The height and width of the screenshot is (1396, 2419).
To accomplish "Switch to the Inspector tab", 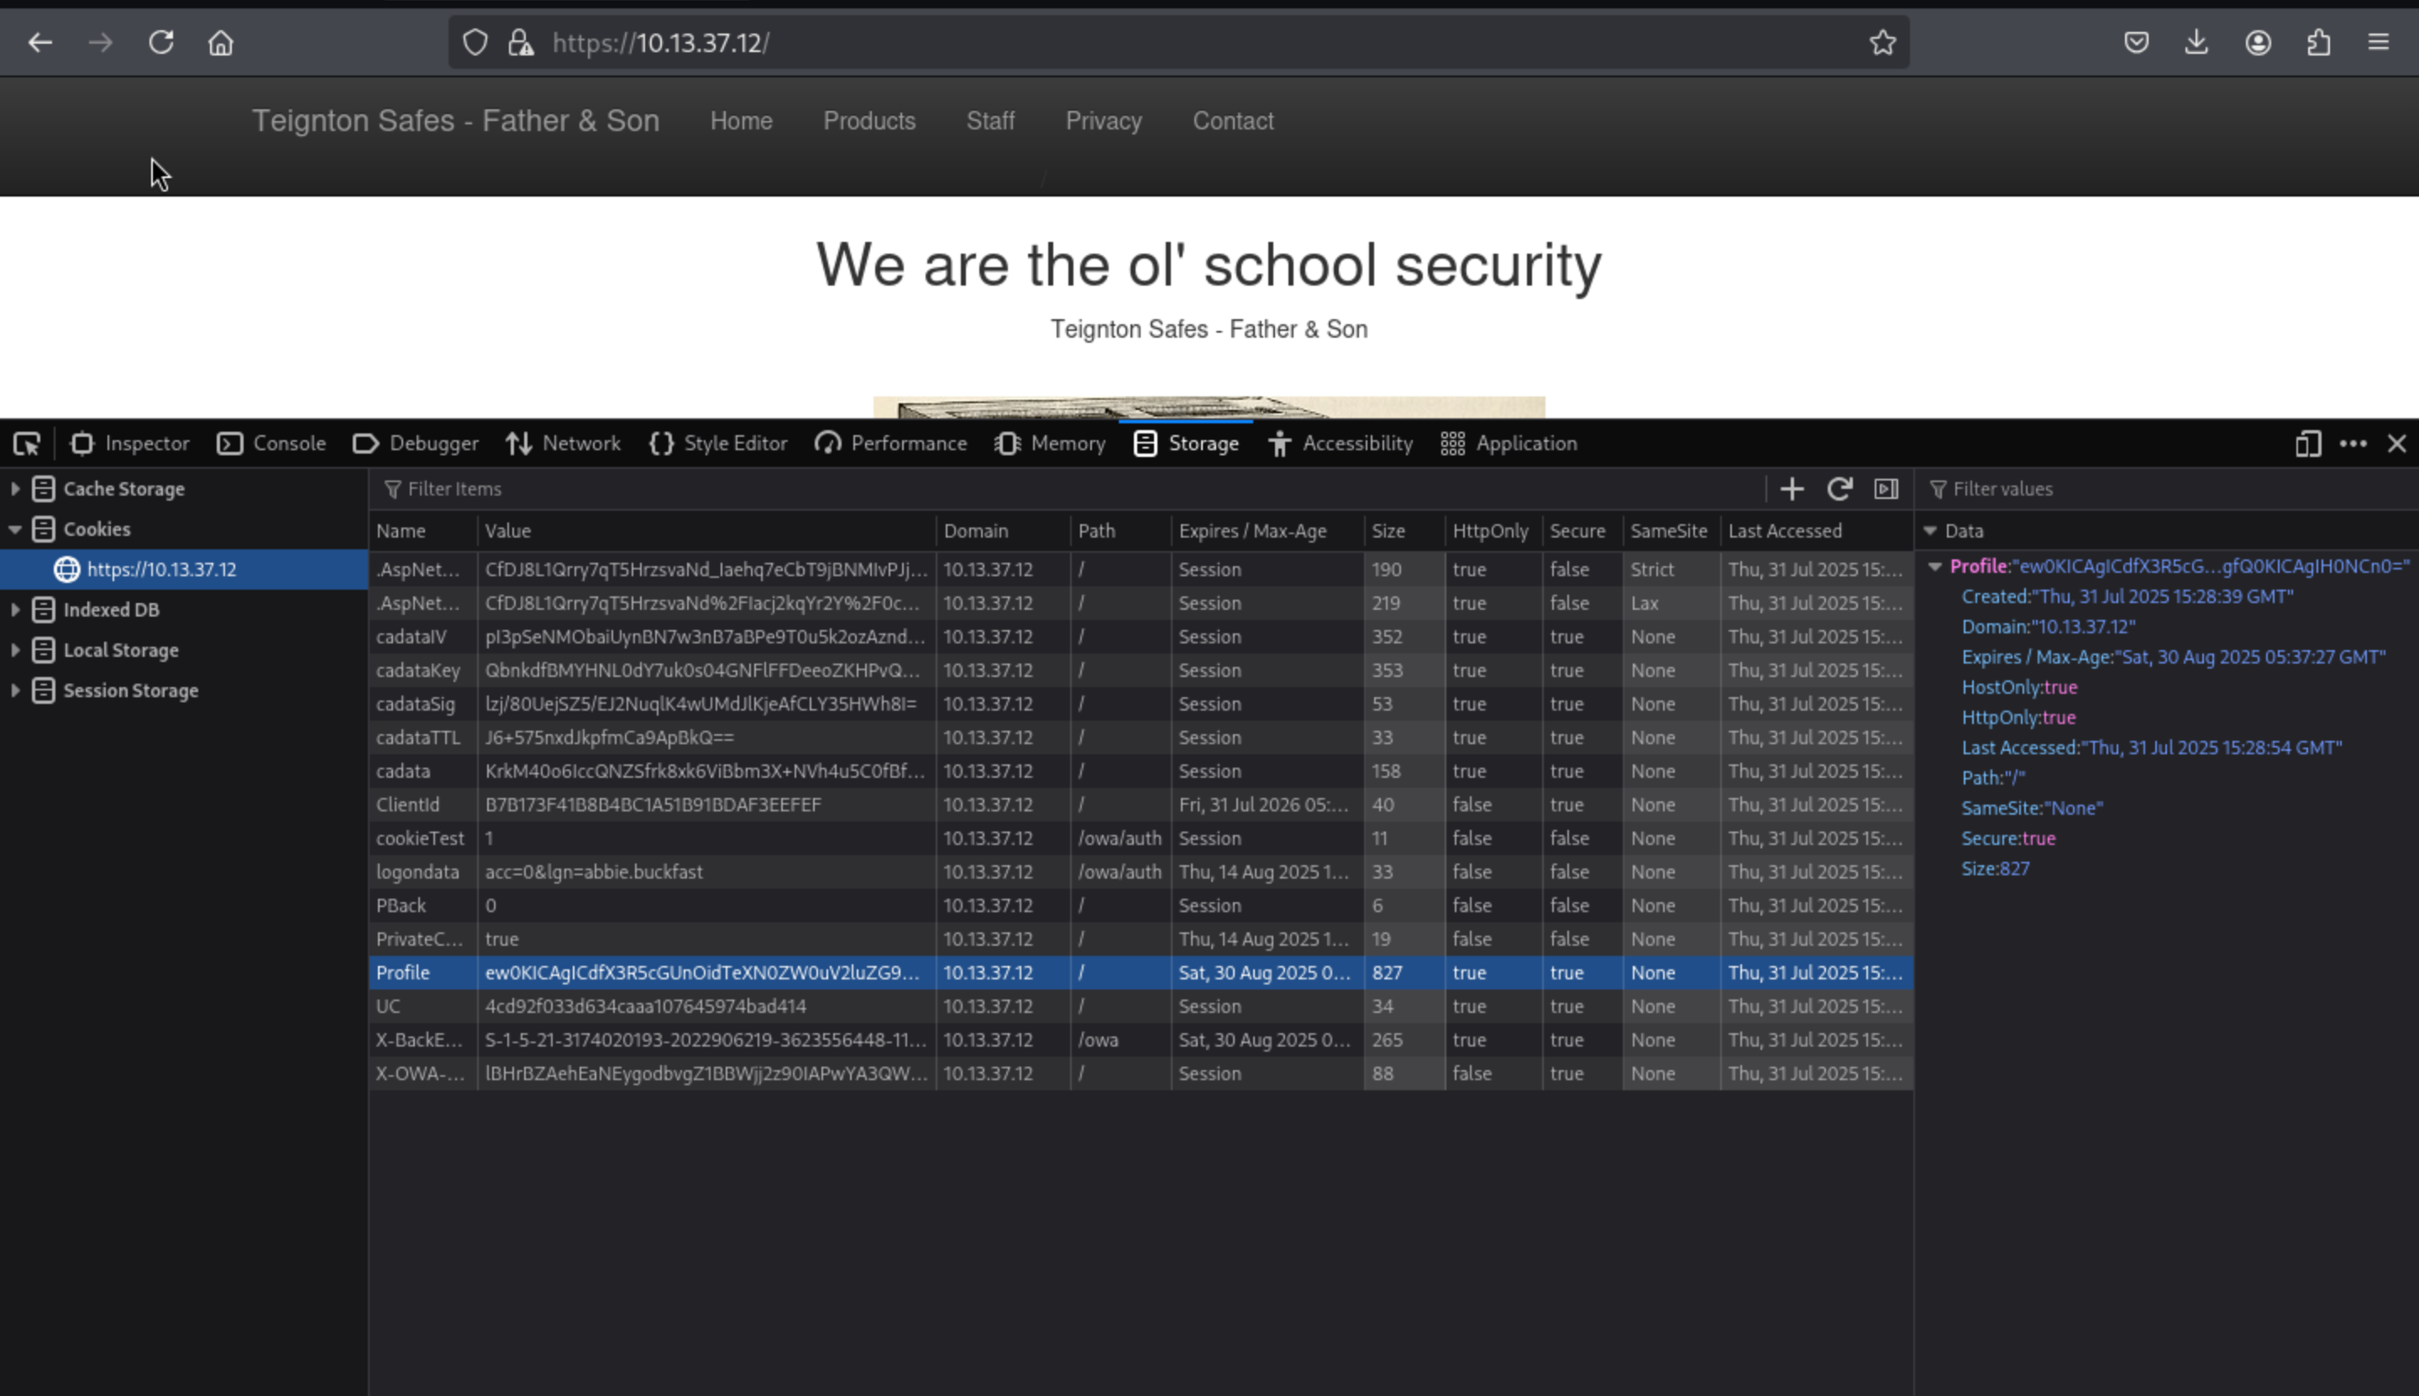I will click(130, 443).
